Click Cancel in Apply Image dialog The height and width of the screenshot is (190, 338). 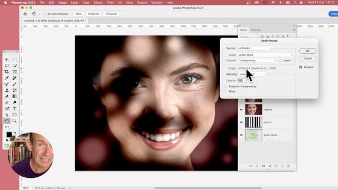click(307, 59)
